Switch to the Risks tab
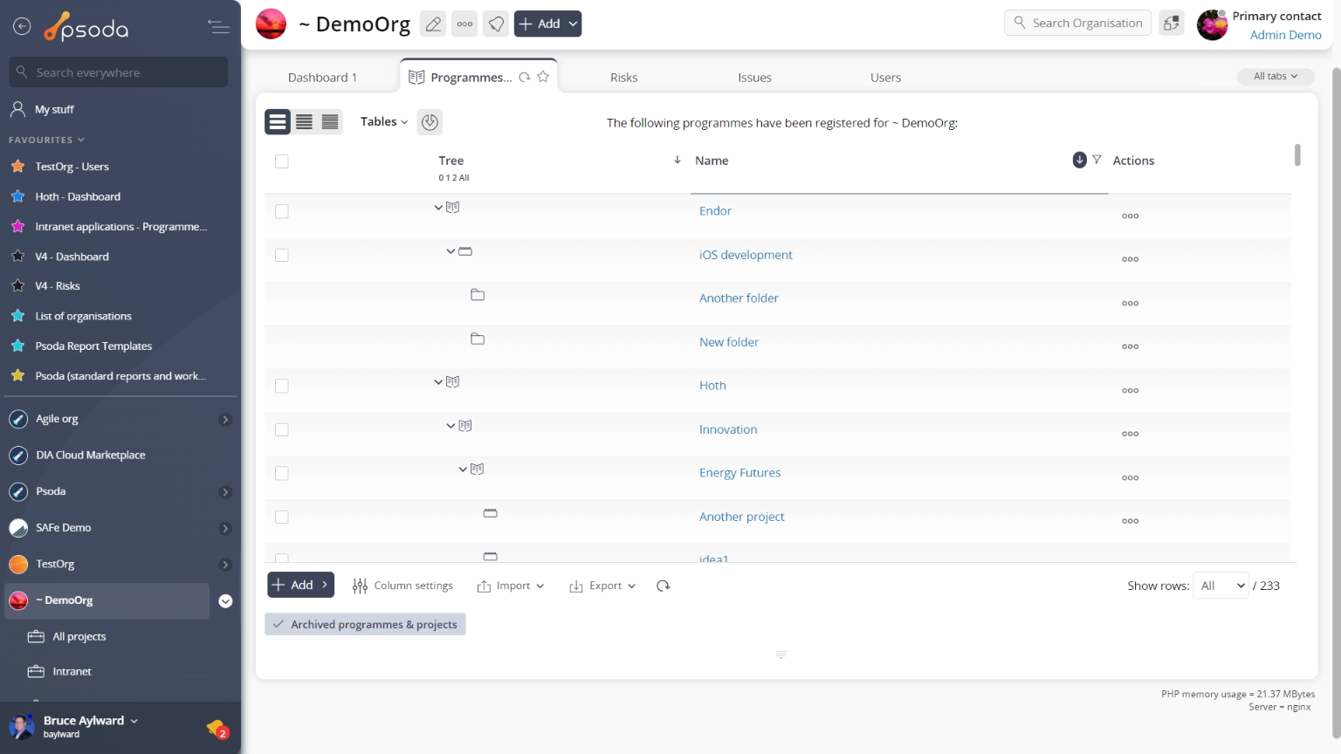1341x754 pixels. [x=624, y=78]
